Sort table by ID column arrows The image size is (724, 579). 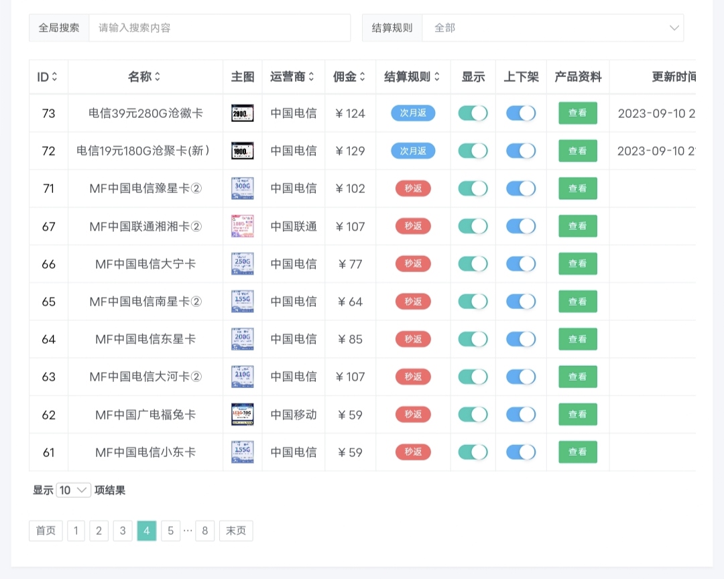[55, 77]
